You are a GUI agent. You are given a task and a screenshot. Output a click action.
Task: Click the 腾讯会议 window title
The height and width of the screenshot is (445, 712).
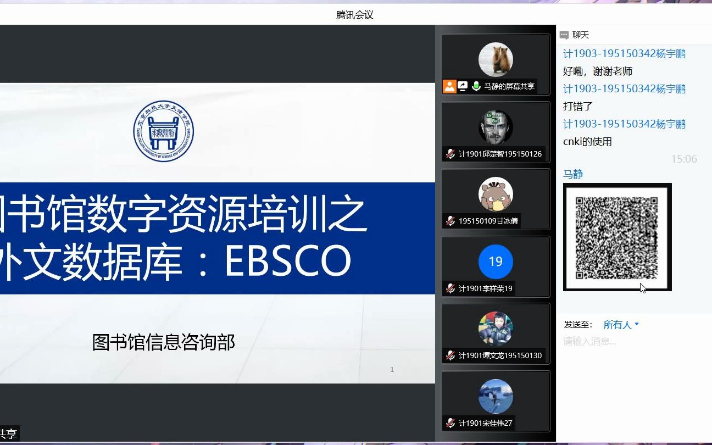[x=355, y=15]
